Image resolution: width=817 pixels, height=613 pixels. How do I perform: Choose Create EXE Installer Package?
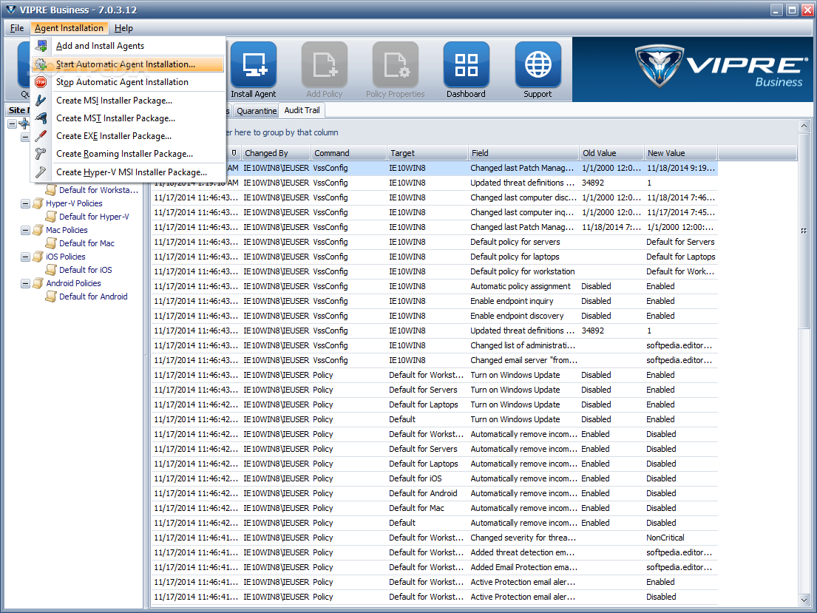(128, 136)
